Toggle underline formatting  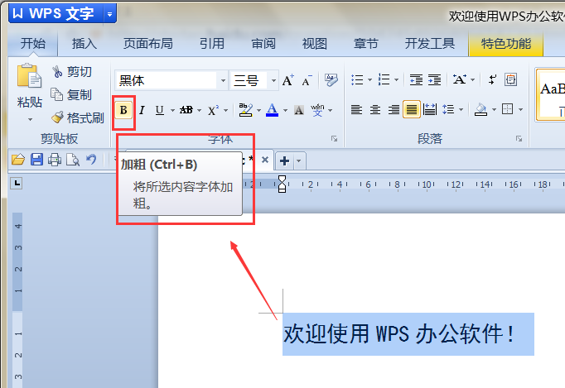160,110
